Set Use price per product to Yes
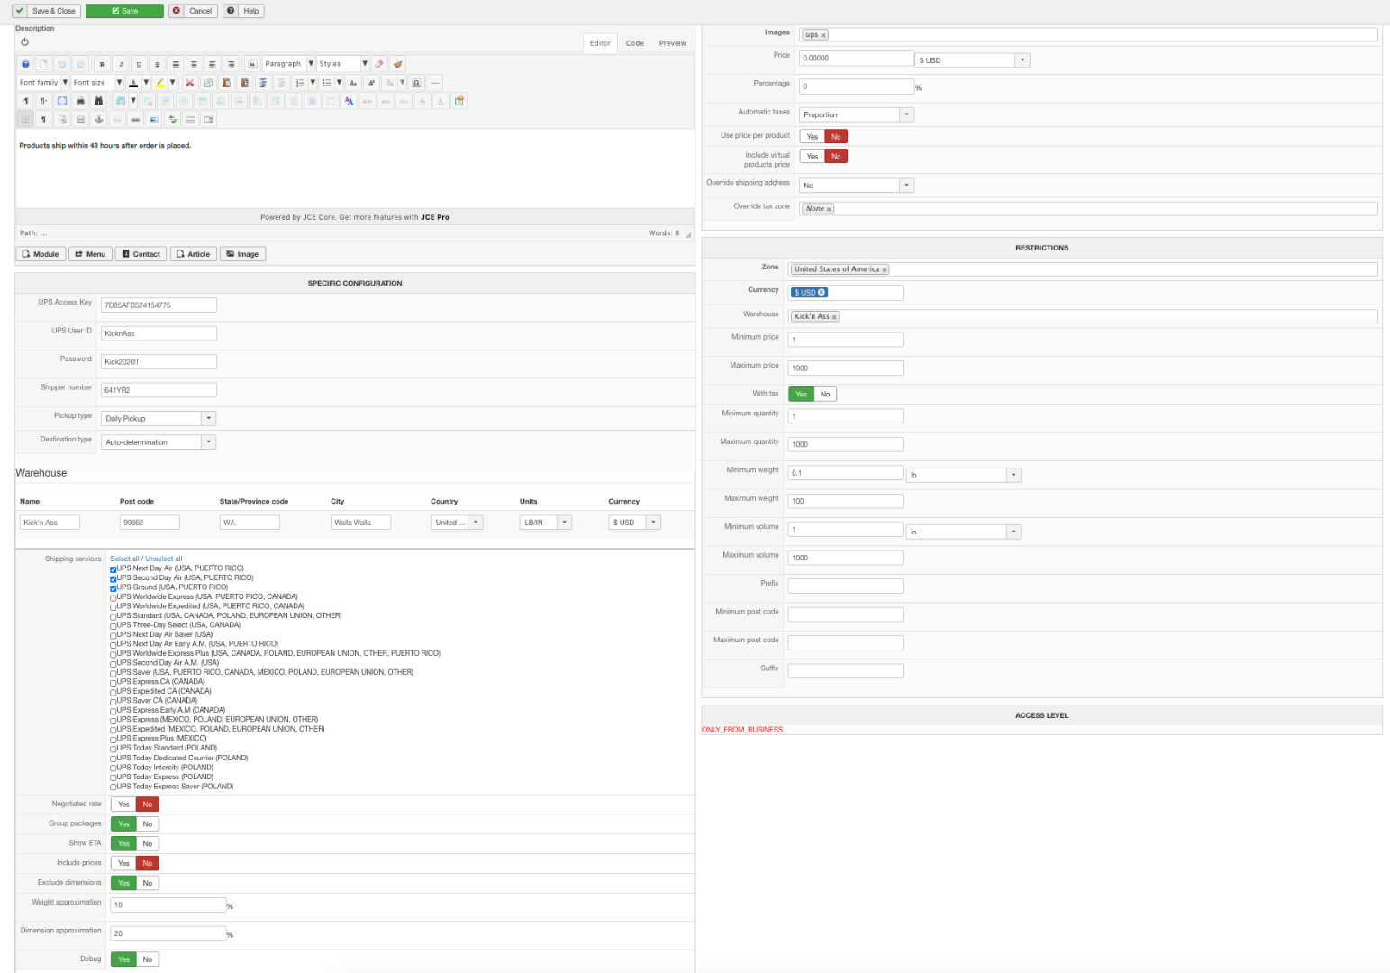1390x973 pixels. (x=813, y=137)
